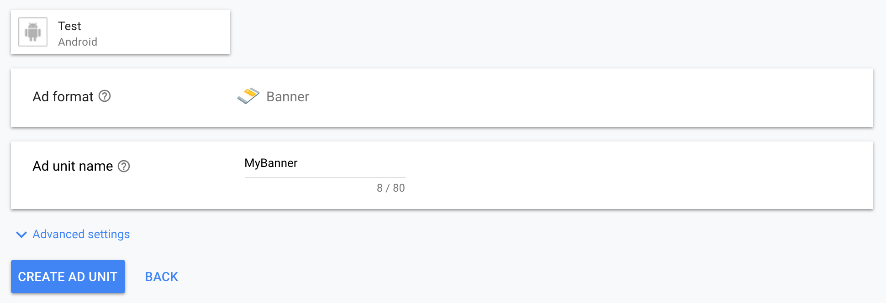
Task: Click the Ad unit name label text
Action: (x=73, y=166)
